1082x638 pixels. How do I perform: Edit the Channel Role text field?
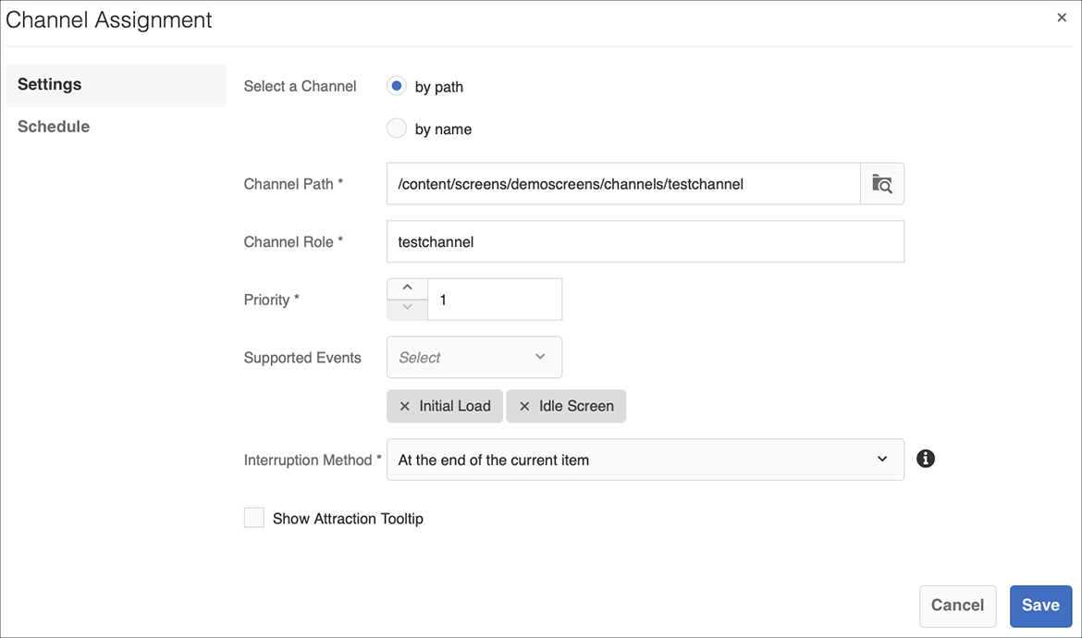645,241
